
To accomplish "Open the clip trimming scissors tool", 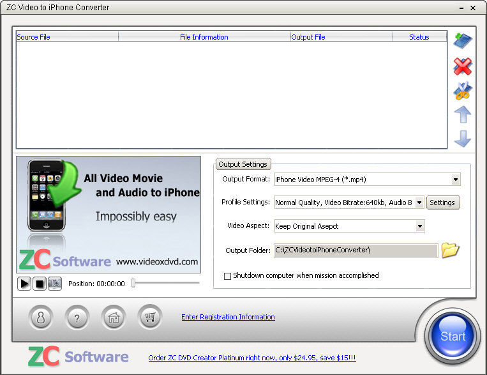I will point(463,91).
